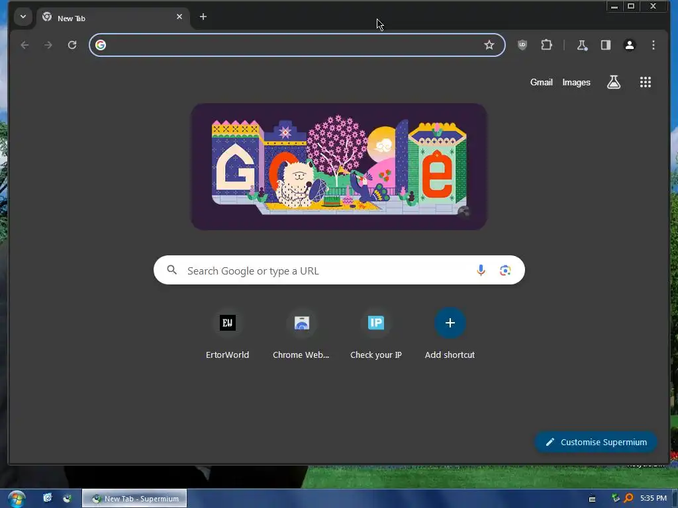The width and height of the screenshot is (678, 508).
Task: Open the Images link
Action: coord(576,82)
